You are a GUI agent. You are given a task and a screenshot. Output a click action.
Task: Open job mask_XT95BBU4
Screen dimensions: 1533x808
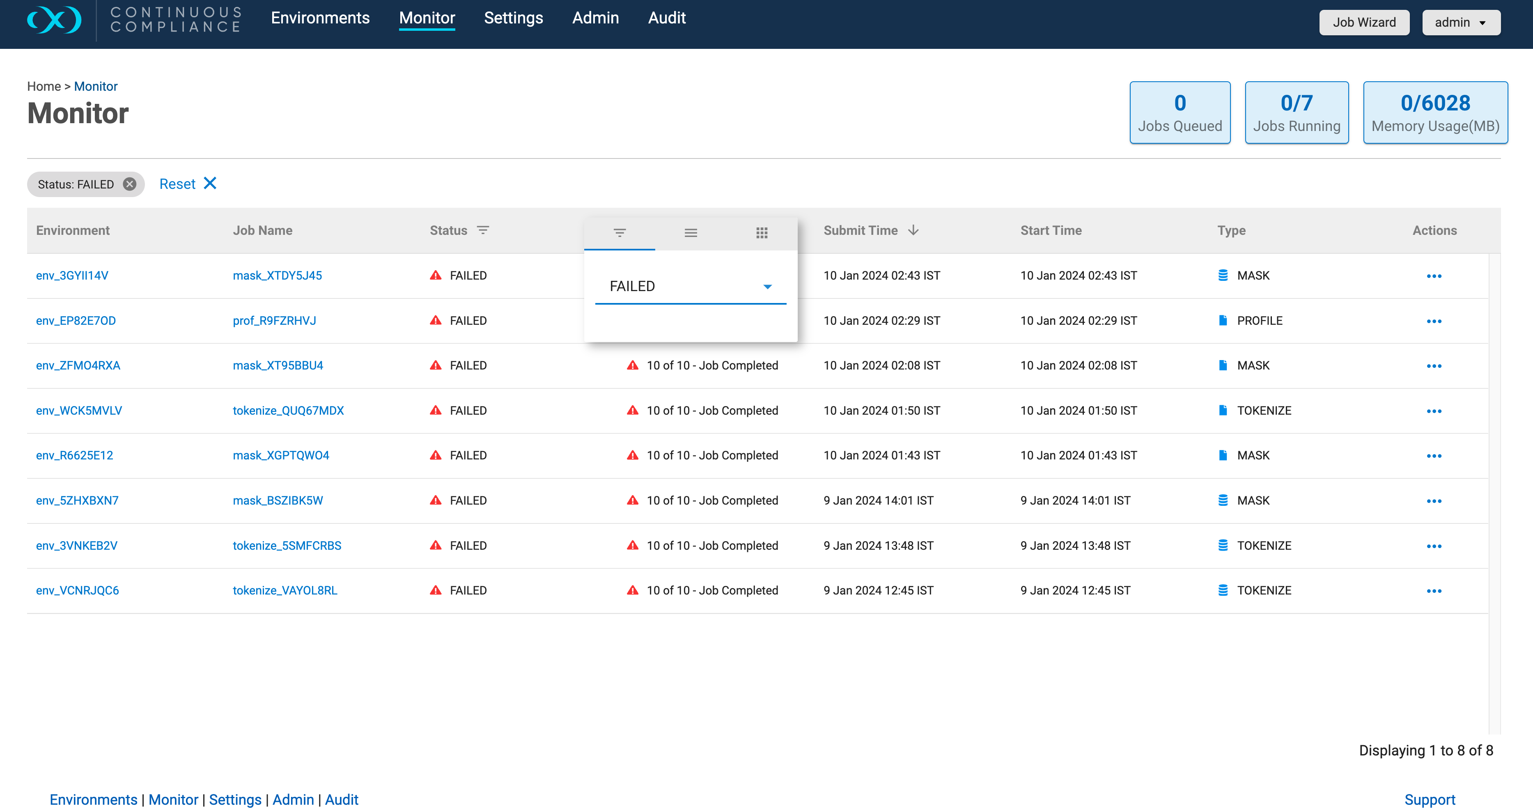click(278, 365)
